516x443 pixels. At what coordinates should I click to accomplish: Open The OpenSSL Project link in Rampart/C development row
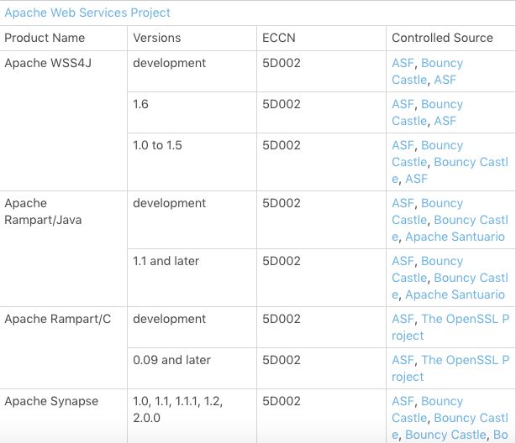click(466, 319)
